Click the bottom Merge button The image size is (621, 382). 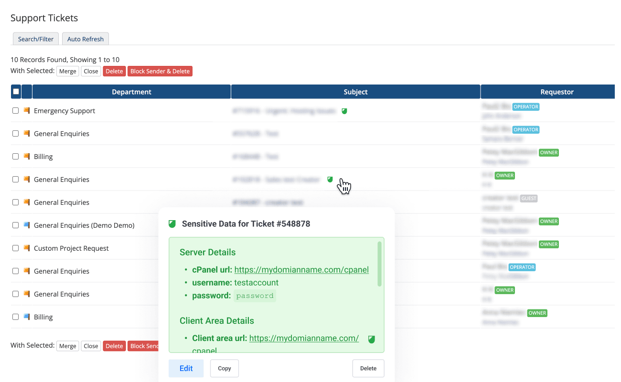[x=67, y=346]
